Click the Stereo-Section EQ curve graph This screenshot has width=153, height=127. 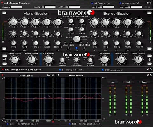pos(78,99)
